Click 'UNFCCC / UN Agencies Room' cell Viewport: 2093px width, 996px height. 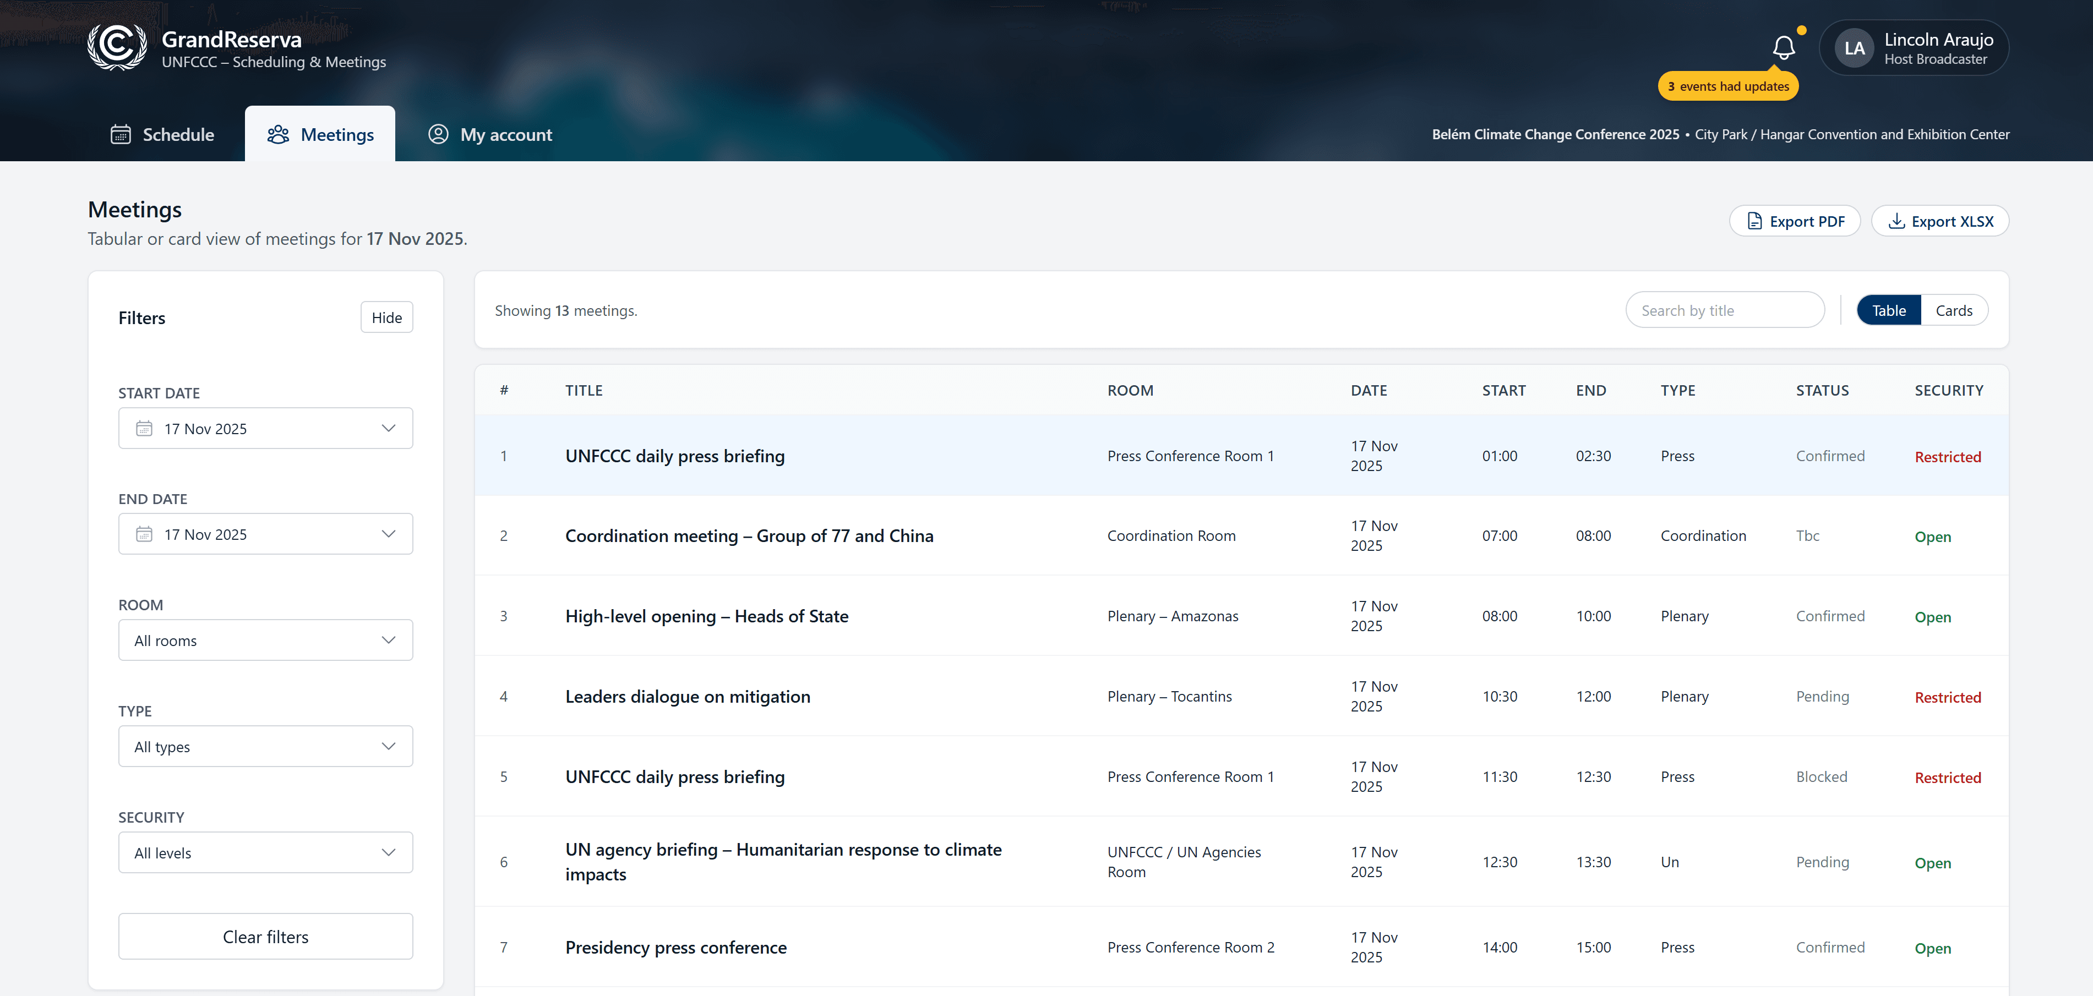click(x=1184, y=862)
